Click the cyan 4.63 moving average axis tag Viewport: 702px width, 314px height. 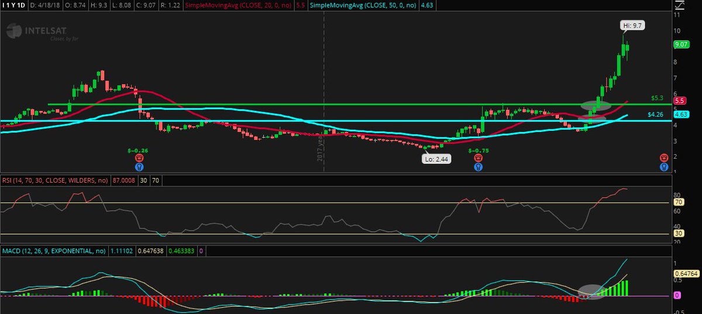pos(680,114)
